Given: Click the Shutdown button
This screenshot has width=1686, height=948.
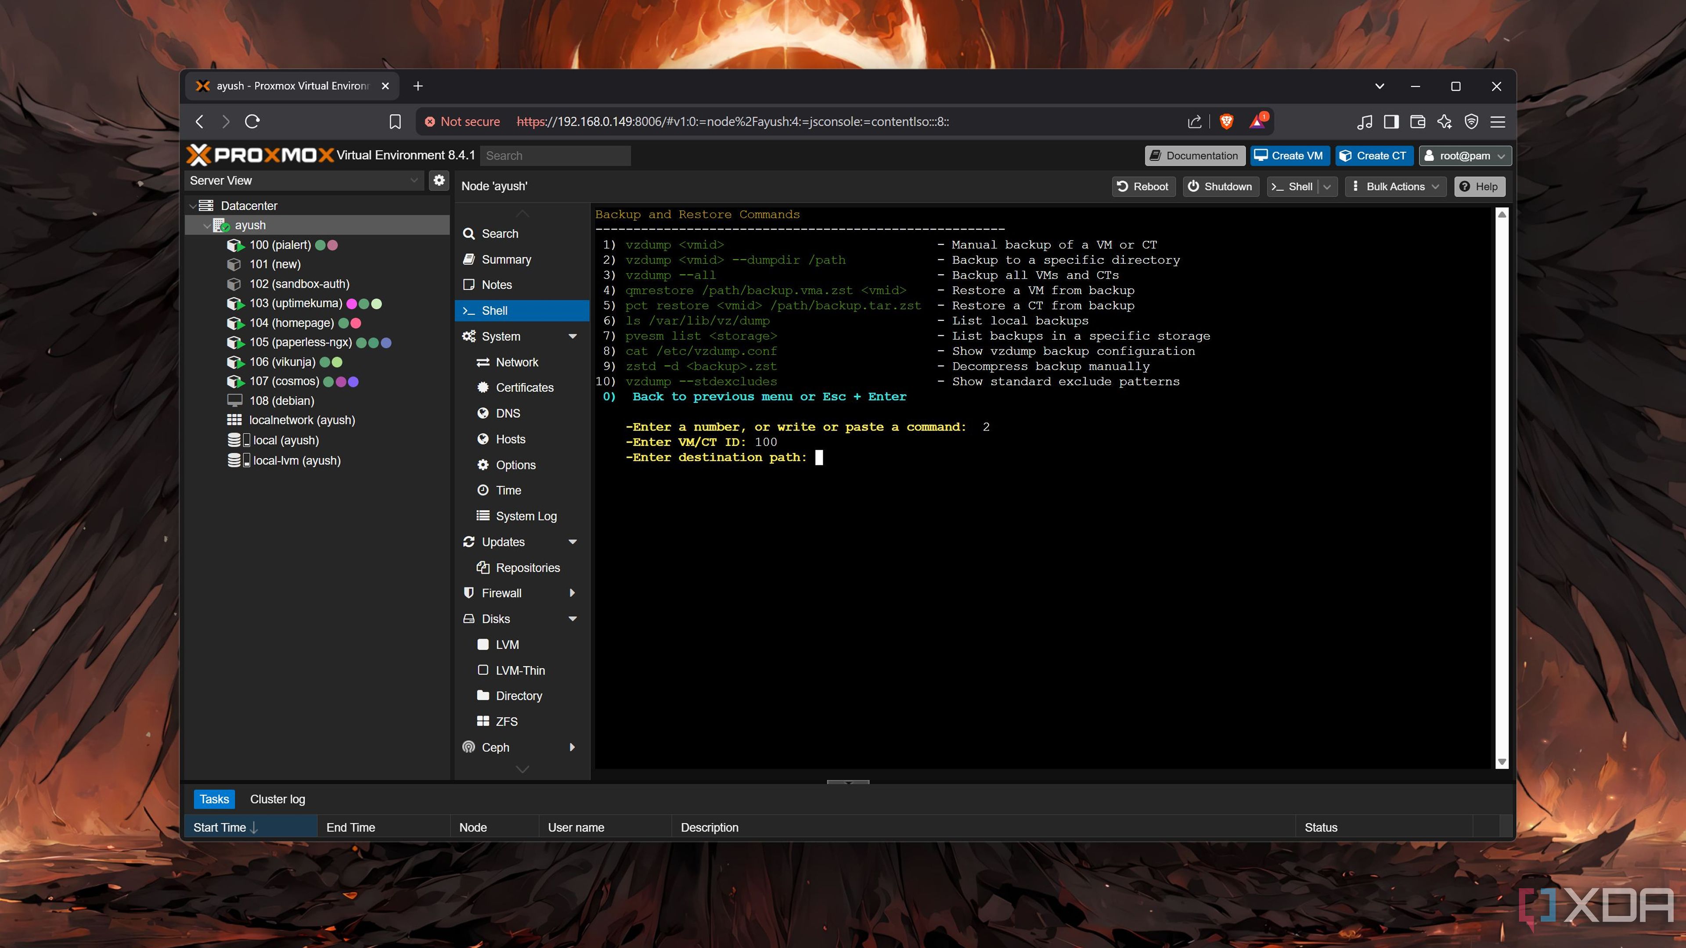Looking at the screenshot, I should tap(1221, 187).
